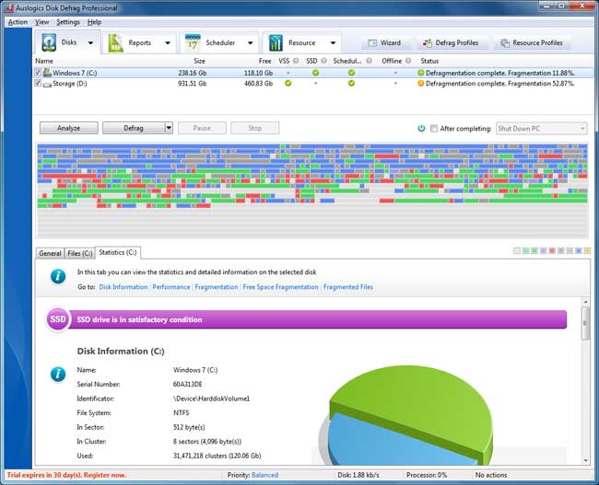Viewport: 599px width, 485px height.
Task: Click the disk usage pie chart
Action: point(405,415)
